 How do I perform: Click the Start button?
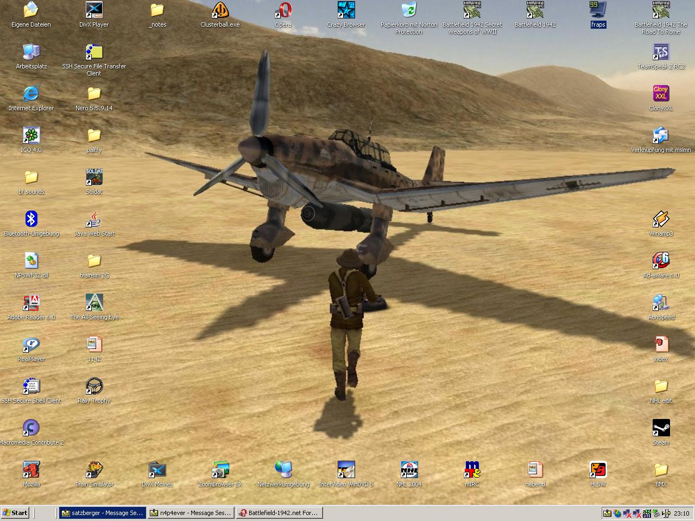(15, 513)
